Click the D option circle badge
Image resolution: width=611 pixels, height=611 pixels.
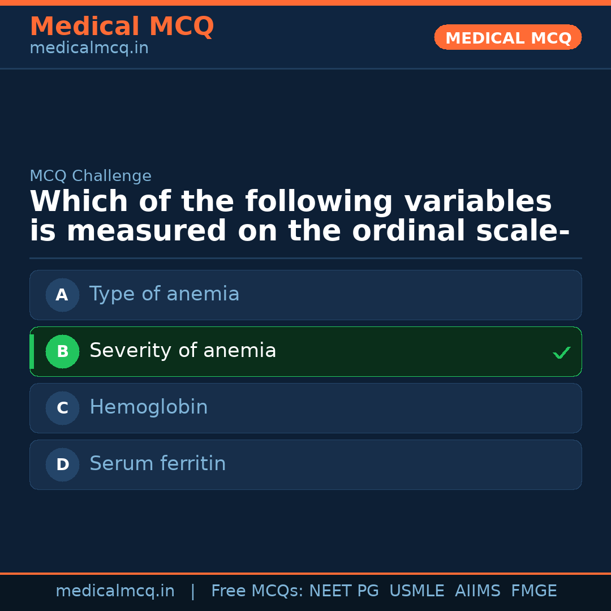coord(62,464)
